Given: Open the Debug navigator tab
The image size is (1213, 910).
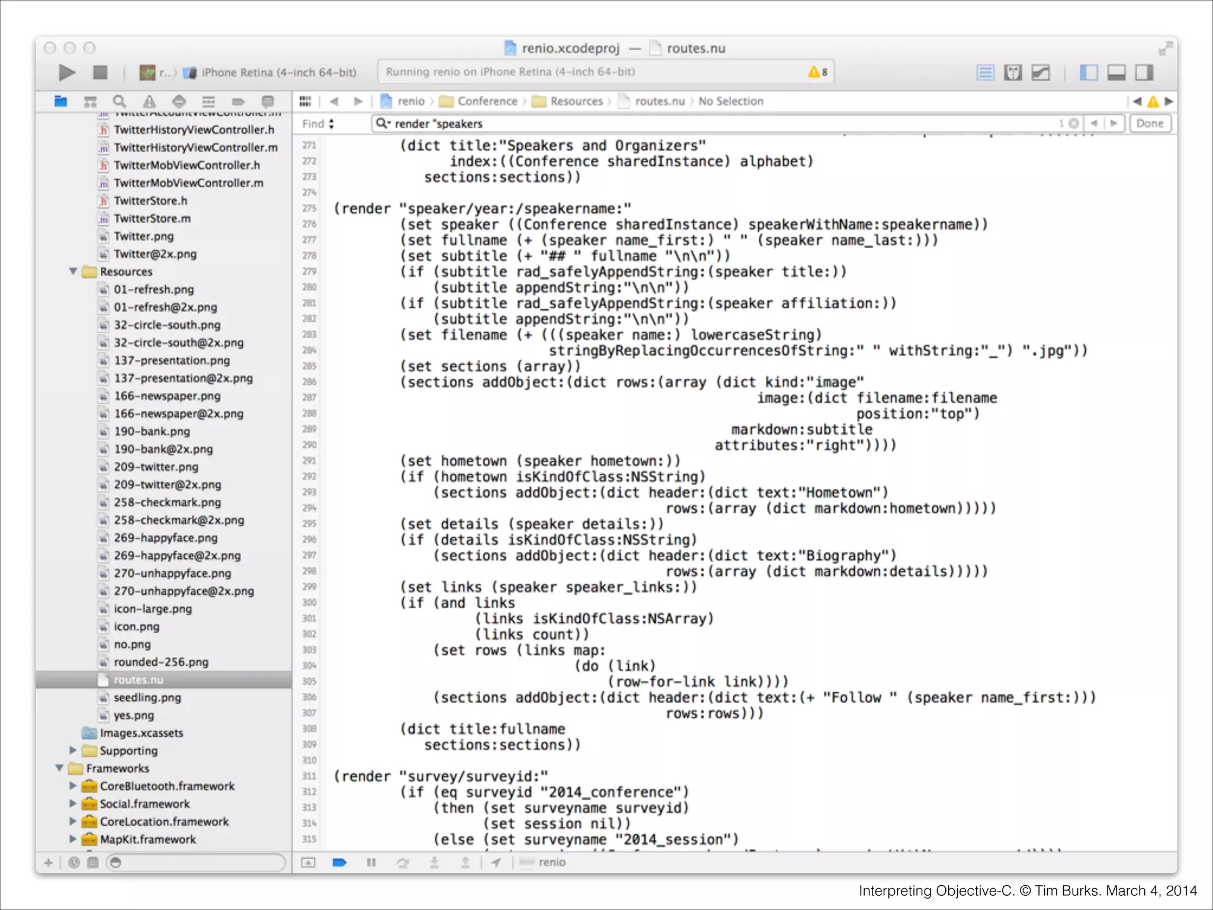Looking at the screenshot, I should (x=208, y=101).
